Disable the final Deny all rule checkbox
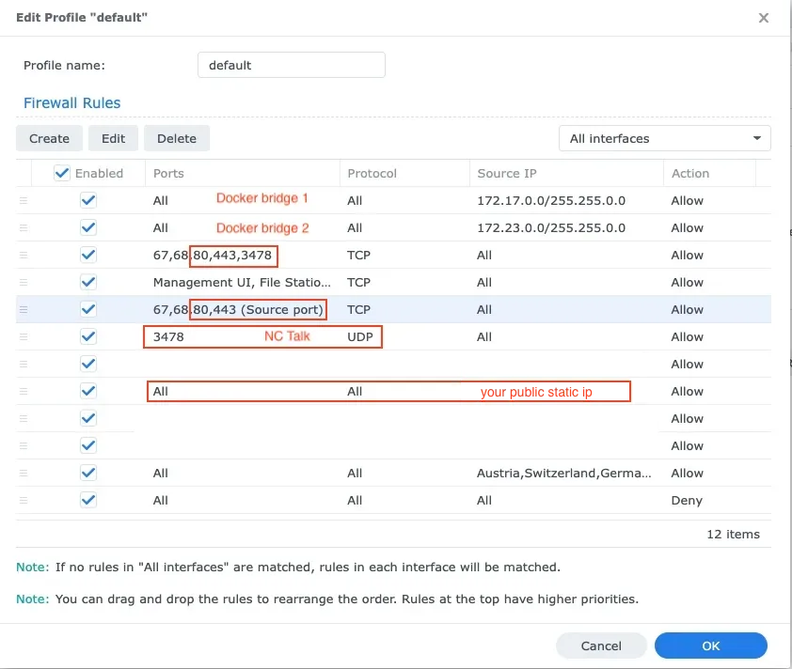Viewport: 792px width, 669px height. click(x=88, y=500)
